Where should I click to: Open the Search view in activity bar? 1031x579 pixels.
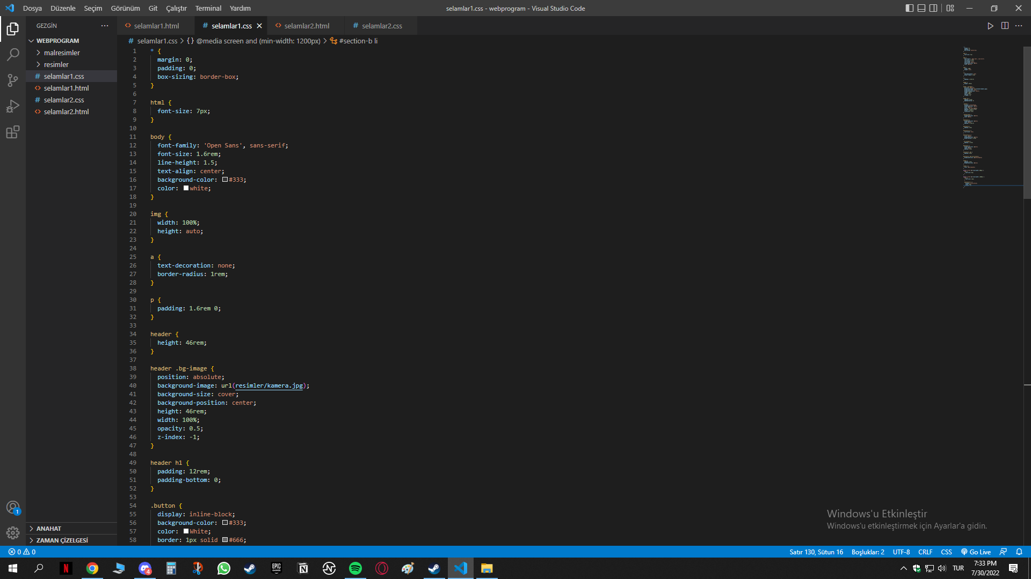[x=13, y=54]
